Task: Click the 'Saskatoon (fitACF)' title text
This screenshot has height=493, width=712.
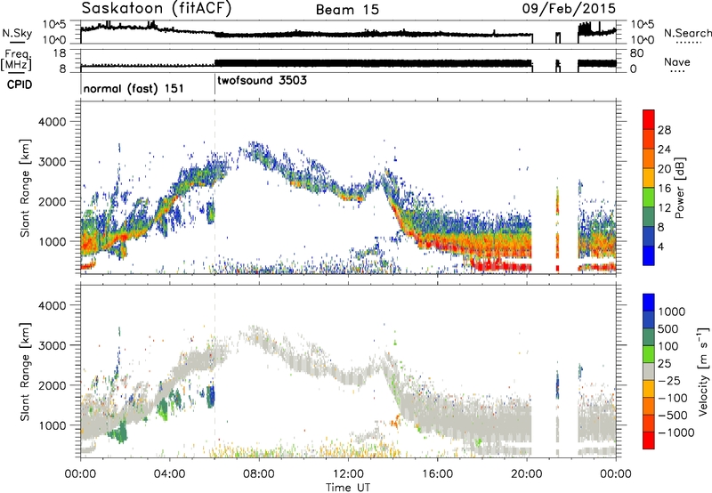Action: click(x=156, y=8)
